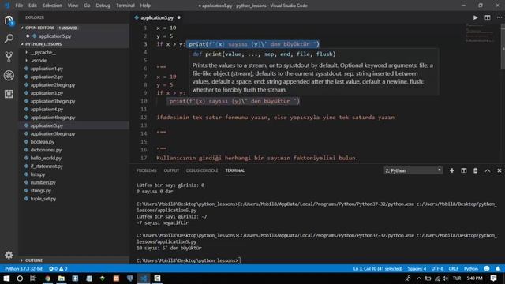The image size is (505, 284).
Task: Open editor More Actions ellipsis
Action: (499, 17)
